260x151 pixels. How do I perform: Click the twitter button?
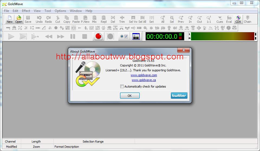coord(179,96)
